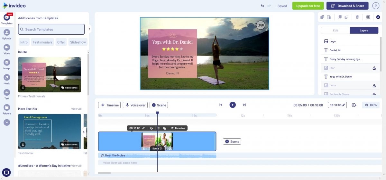The image size is (386, 180).
Task: Switch to the Edit tab
Action: [x=335, y=30]
